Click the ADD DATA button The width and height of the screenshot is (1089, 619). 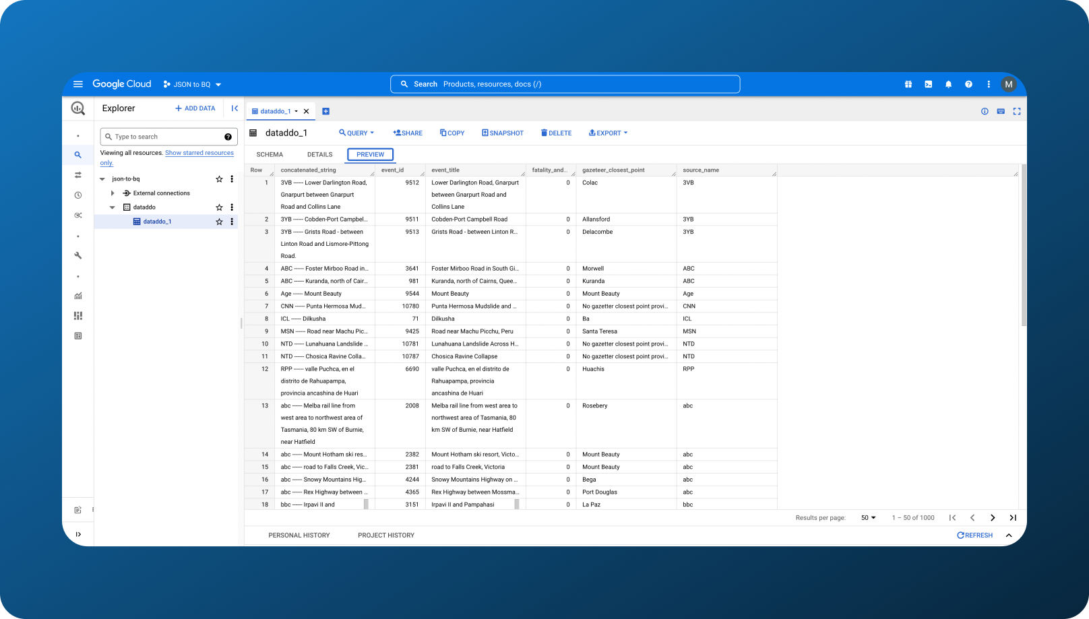195,108
